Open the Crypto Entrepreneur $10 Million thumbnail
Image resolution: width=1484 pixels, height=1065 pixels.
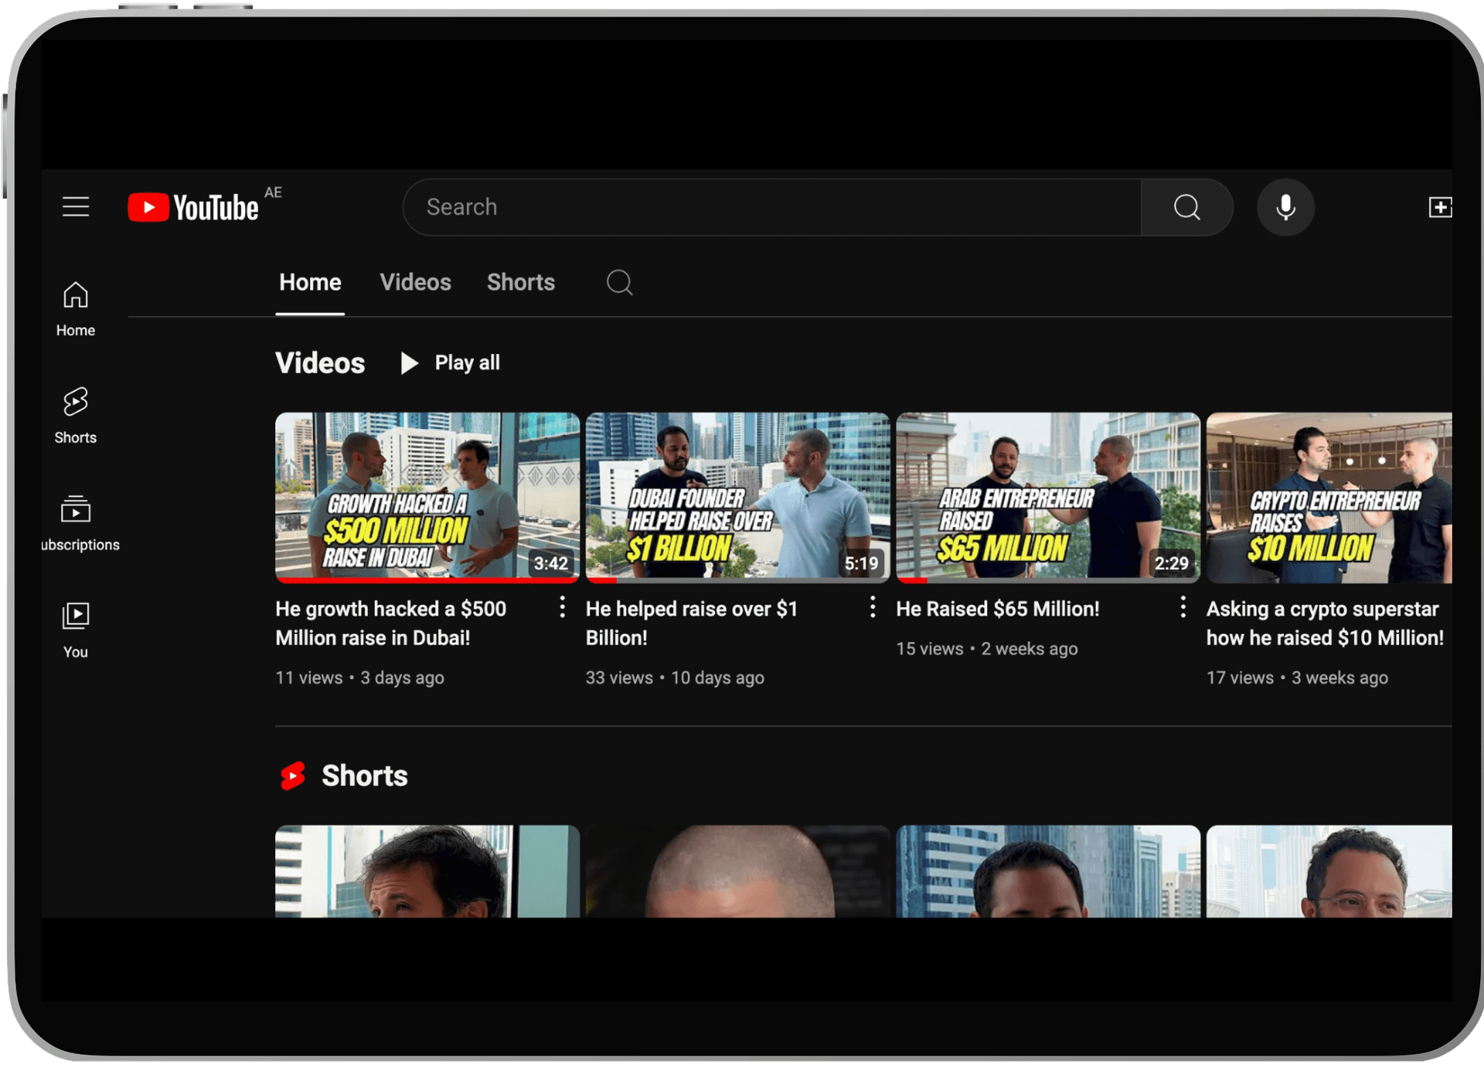(1328, 498)
